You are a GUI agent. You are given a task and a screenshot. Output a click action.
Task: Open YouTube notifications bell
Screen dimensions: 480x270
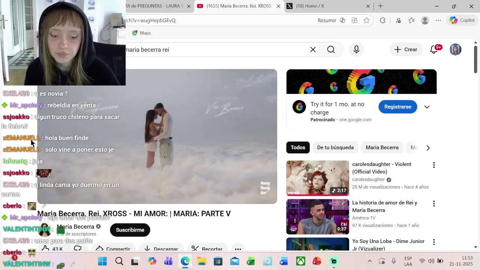(x=434, y=49)
